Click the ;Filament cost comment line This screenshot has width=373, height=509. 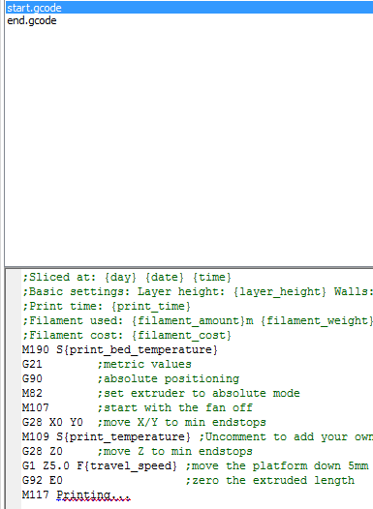127,336
